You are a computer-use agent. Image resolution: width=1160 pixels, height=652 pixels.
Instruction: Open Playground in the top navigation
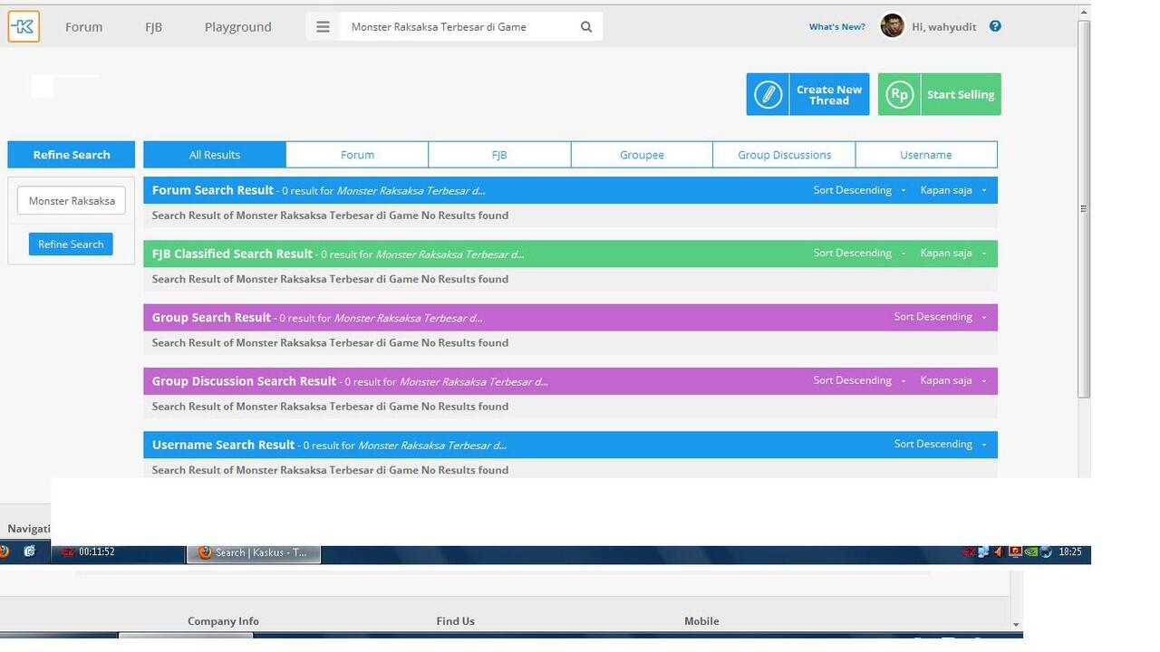click(237, 27)
